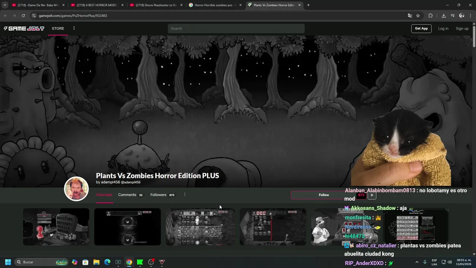Click the Game Jolt search field
This screenshot has height=268, width=476.
236,28
